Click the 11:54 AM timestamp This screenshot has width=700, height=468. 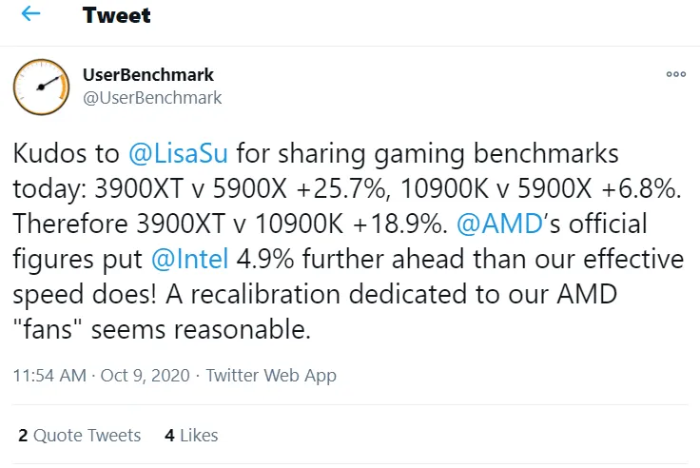48,376
